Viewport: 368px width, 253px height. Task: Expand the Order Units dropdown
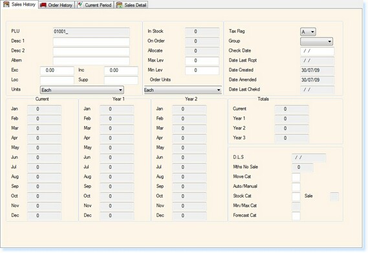tap(182, 90)
